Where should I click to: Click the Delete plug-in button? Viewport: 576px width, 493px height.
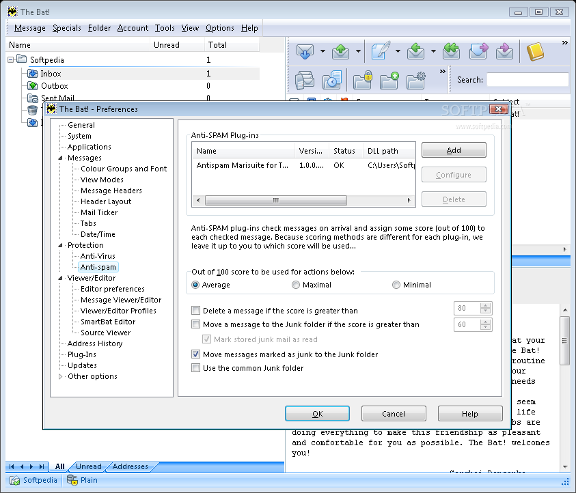[x=454, y=199]
